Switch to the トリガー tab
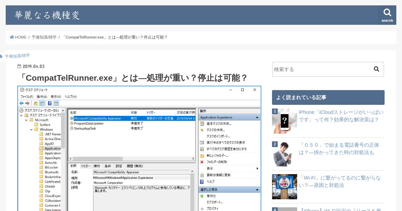 click(86, 166)
